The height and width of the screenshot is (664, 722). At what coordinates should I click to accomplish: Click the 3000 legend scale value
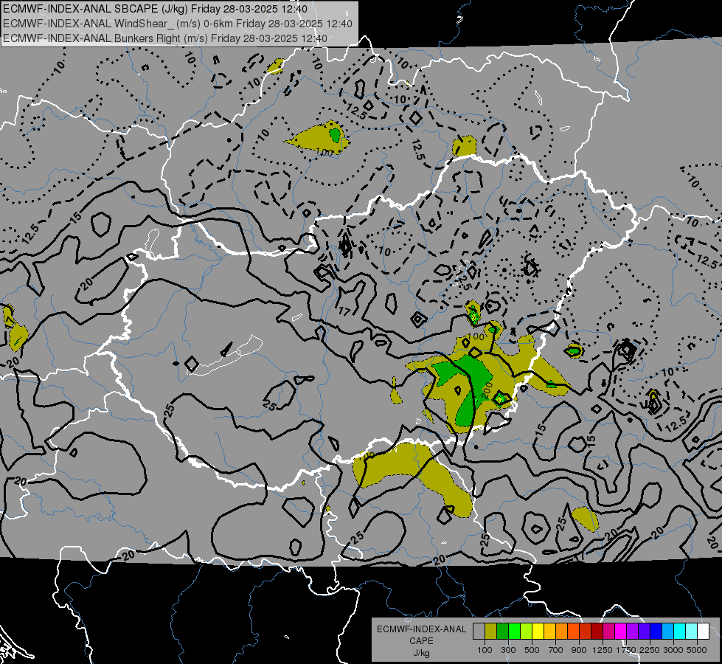tap(673, 650)
